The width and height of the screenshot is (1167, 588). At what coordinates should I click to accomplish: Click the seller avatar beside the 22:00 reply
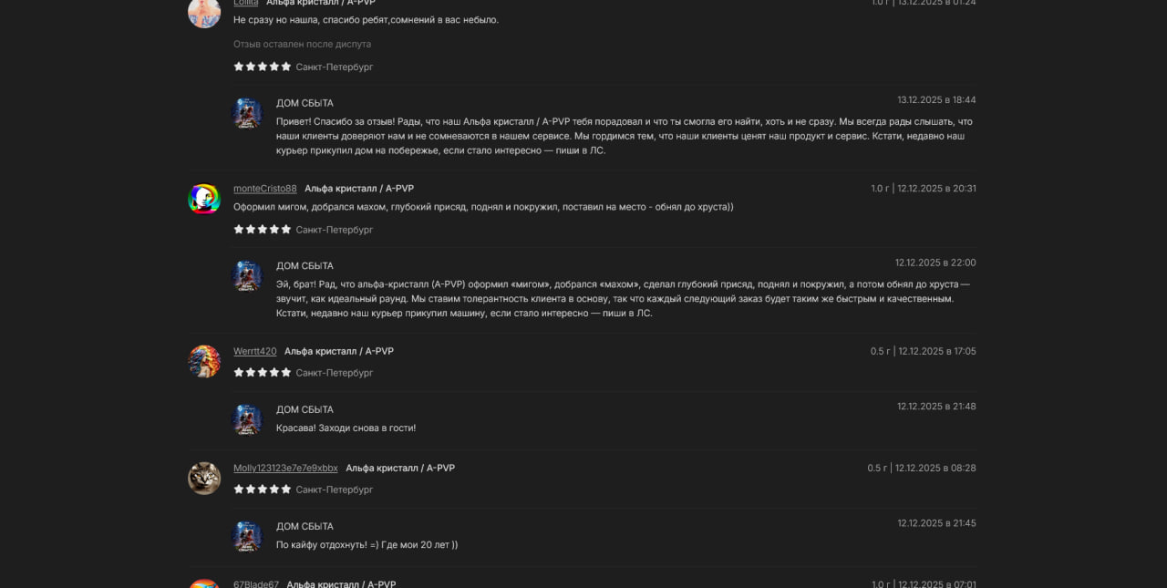click(246, 275)
